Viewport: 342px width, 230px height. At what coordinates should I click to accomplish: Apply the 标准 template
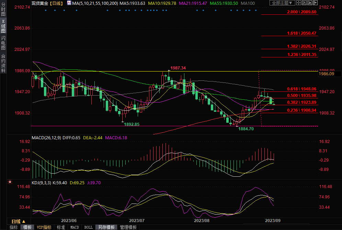(x=61, y=227)
